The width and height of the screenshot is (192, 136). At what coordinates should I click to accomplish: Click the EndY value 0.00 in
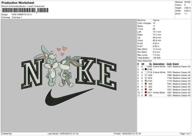156,47
